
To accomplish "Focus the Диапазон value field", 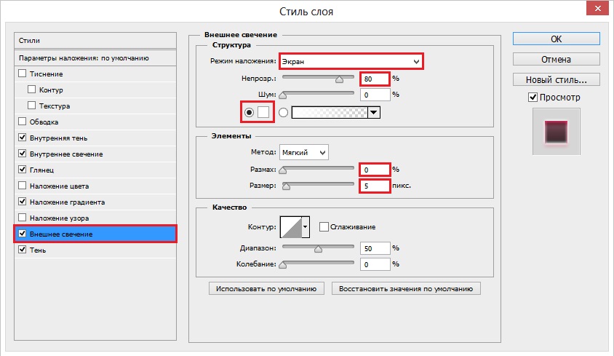I will [x=375, y=248].
